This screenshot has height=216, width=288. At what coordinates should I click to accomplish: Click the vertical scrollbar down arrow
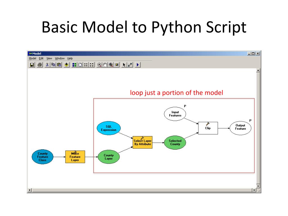point(258,186)
